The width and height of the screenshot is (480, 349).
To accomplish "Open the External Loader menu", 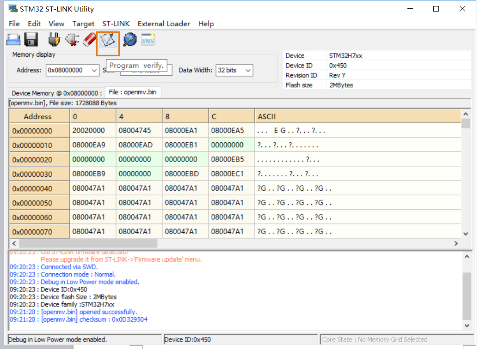I will (x=164, y=24).
